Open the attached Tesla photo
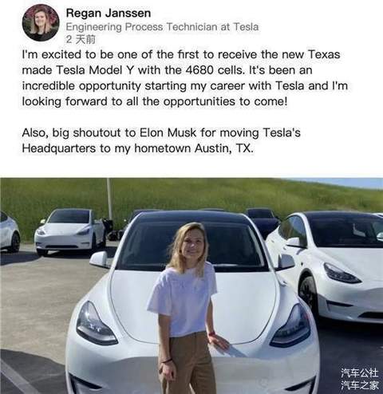This screenshot has width=383, height=394. (191, 286)
